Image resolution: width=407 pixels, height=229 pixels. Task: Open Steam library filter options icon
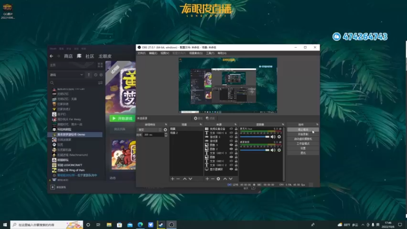100,83
